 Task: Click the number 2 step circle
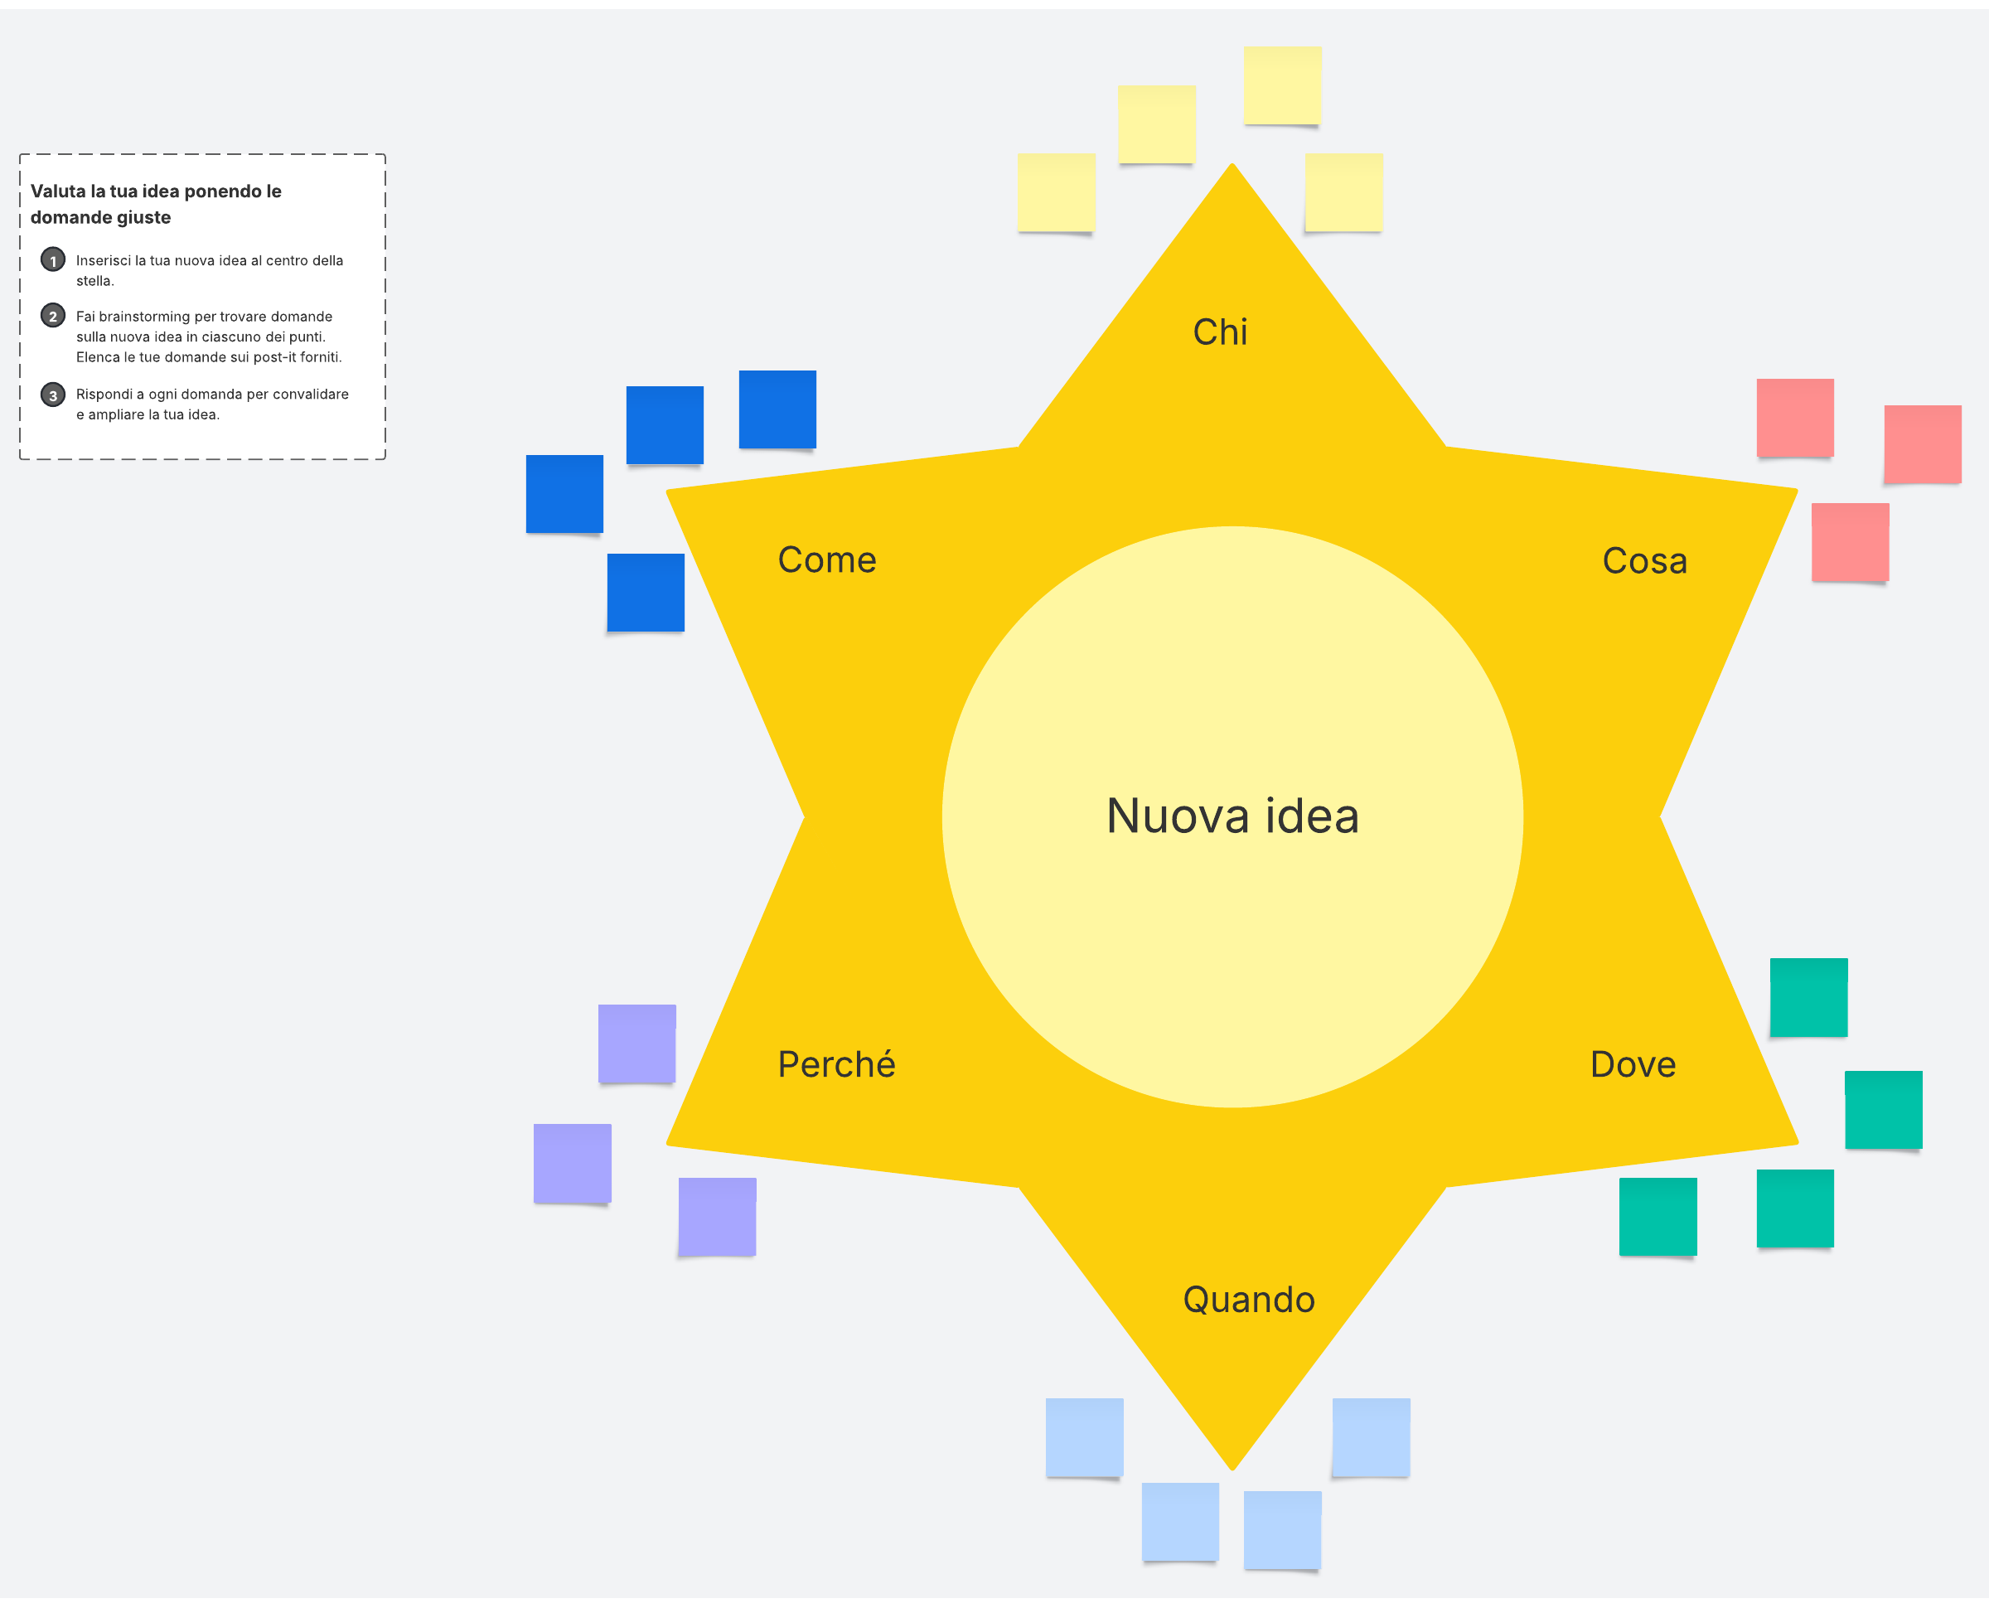(x=53, y=316)
